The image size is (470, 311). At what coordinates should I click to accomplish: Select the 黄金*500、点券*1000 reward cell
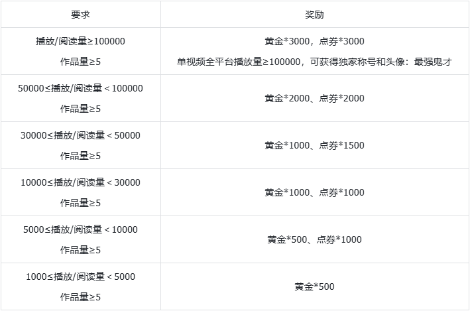pyautogui.click(x=314, y=239)
